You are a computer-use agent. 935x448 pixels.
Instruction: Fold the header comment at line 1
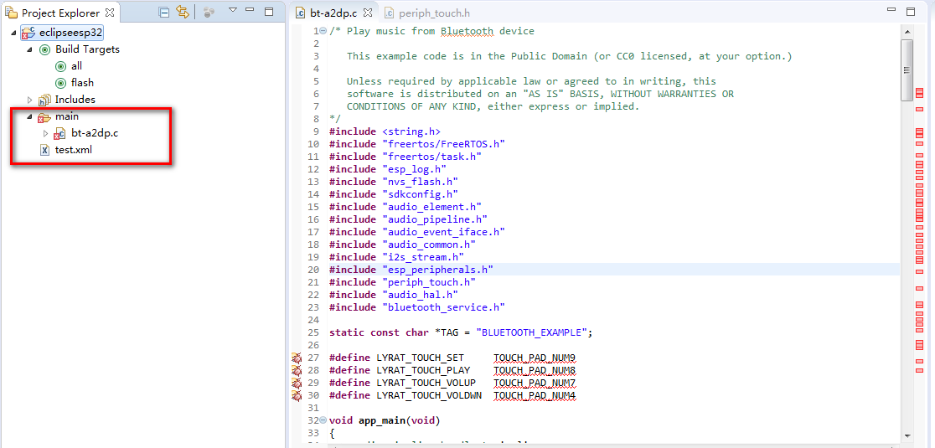[x=323, y=31]
